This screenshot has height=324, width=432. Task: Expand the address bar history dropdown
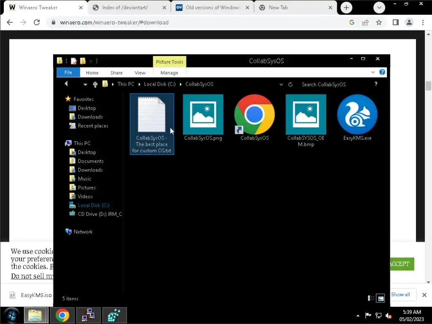281,84
